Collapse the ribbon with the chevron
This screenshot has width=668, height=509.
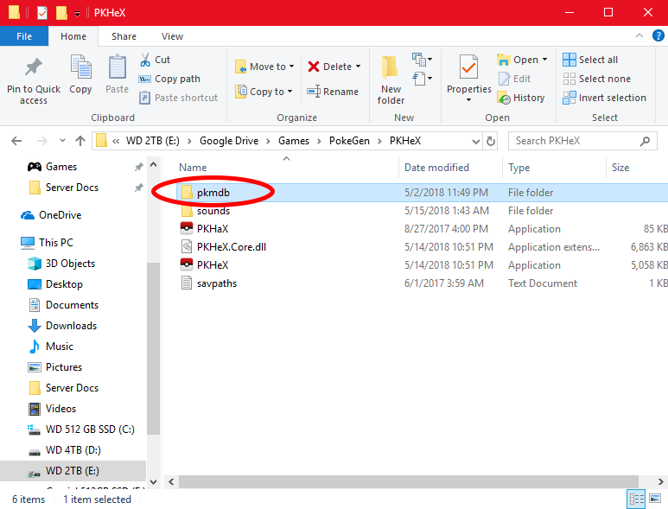pos(639,36)
